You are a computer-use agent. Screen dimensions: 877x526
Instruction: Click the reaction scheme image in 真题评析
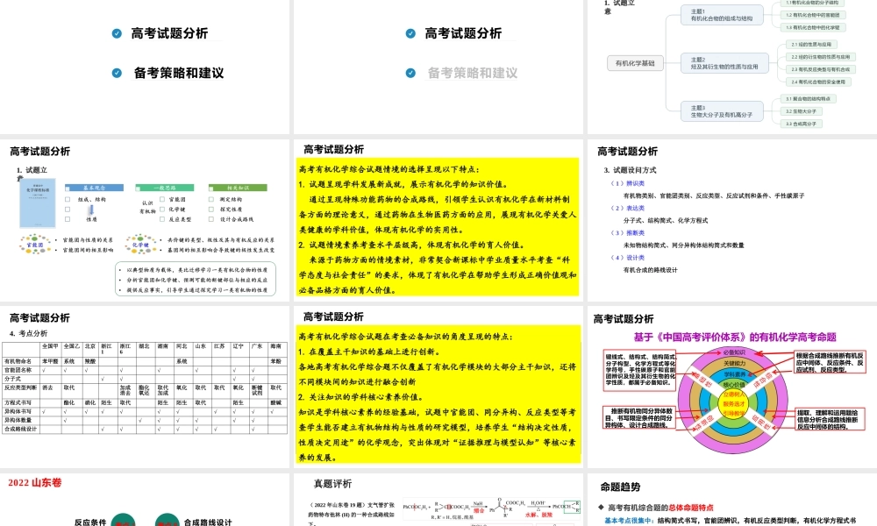pos(492,508)
